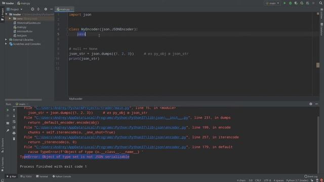Screen dimensions: 324x182
Task: Print run output with printer icon
Action: point(14,133)
